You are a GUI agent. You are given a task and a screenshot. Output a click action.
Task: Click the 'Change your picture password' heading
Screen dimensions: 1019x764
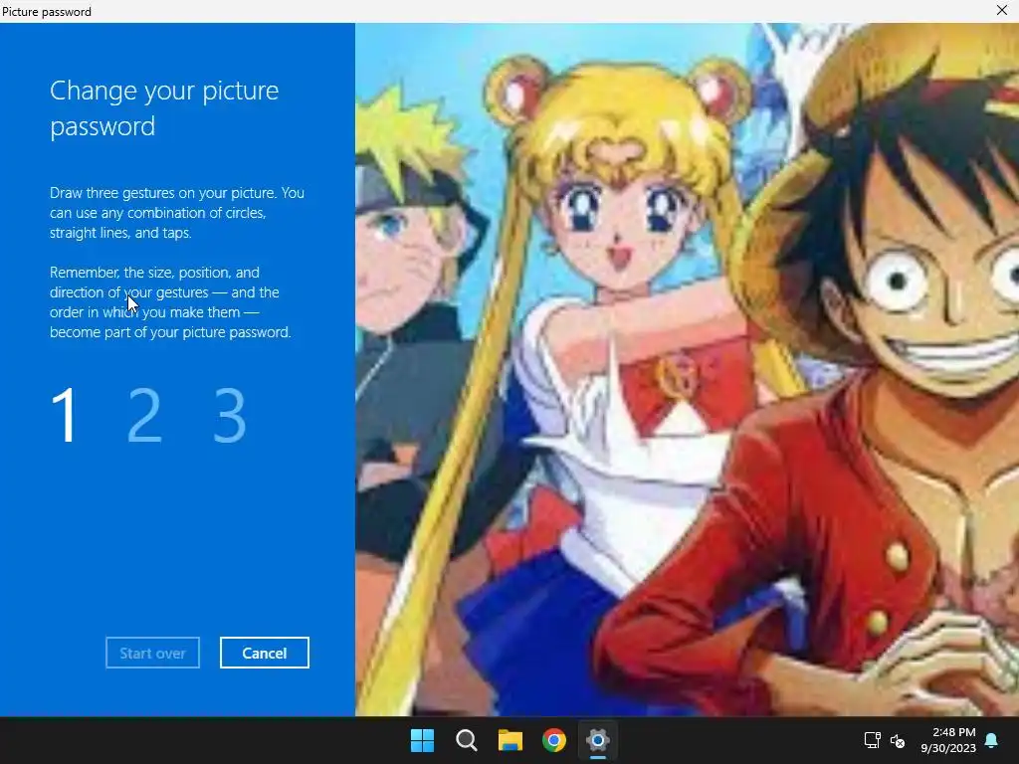164,107
